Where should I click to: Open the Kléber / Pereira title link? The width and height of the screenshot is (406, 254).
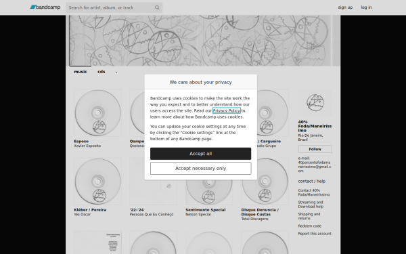[90, 210]
